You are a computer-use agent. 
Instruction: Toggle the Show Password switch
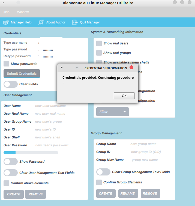pos(11,162)
